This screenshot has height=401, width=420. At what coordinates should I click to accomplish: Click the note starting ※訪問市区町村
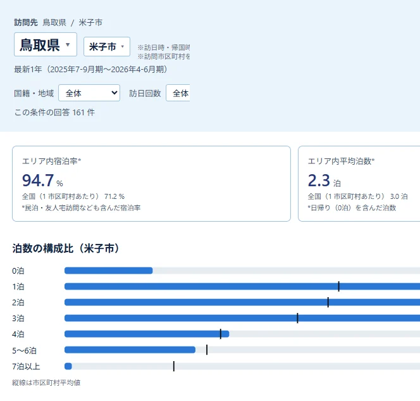pyautogui.click(x=164, y=56)
